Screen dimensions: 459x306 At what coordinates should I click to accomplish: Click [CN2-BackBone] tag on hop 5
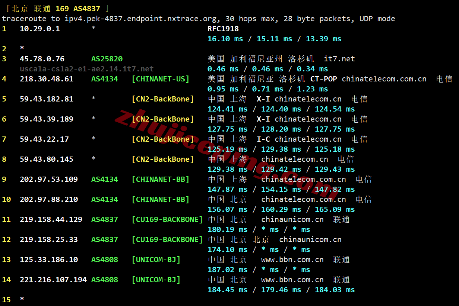pyautogui.click(x=163, y=99)
